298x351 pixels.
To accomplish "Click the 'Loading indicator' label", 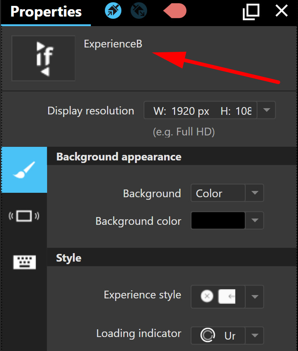I will (139, 334).
